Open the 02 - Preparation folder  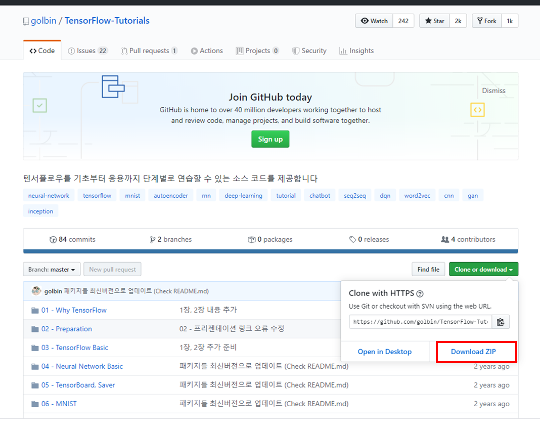click(x=67, y=329)
